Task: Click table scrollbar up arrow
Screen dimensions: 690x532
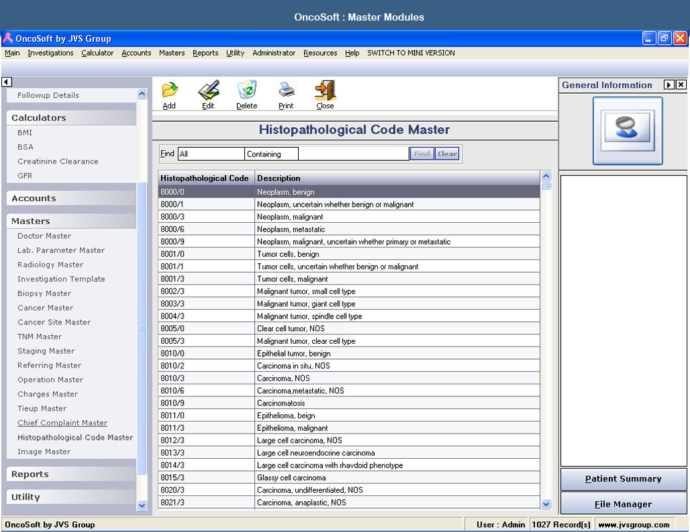Action: (x=546, y=176)
